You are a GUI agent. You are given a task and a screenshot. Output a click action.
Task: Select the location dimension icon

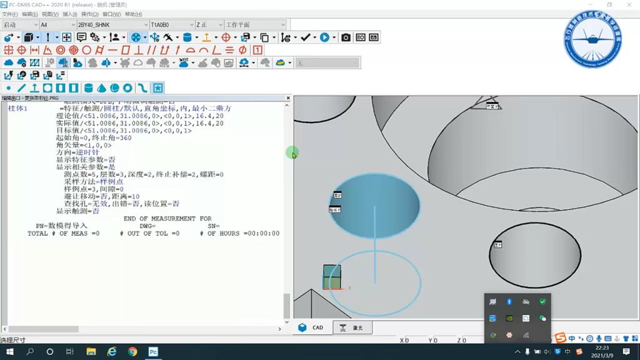point(9,50)
